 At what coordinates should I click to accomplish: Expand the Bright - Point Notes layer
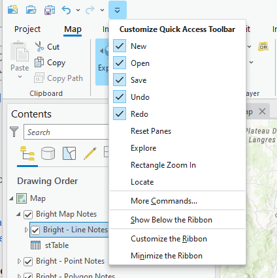[19, 261]
